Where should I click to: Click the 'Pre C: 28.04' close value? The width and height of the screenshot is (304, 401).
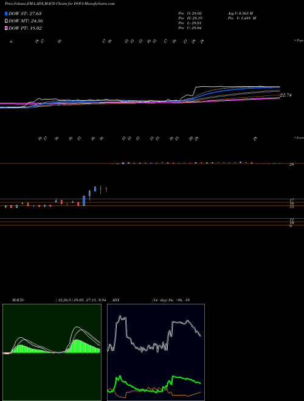pos(190,28)
